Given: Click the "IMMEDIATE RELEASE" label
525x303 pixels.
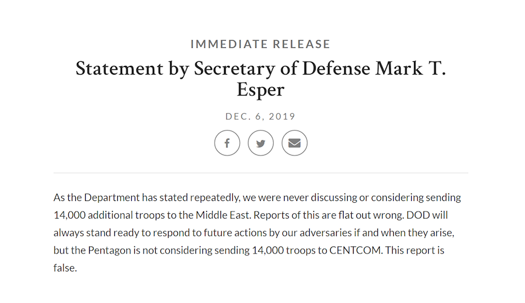Looking at the screenshot, I should pos(260,44).
